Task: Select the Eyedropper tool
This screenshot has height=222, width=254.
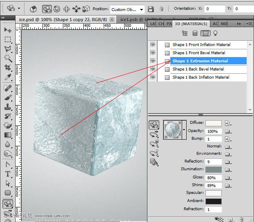Action: coord(8,77)
